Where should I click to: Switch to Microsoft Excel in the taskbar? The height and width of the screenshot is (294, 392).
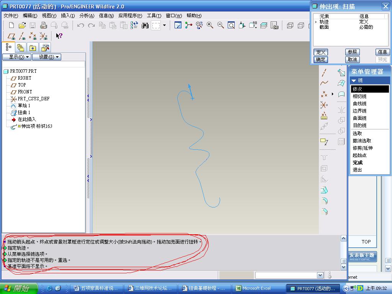258,288
